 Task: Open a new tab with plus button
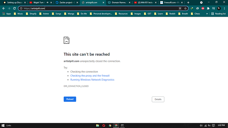coord(188,2)
